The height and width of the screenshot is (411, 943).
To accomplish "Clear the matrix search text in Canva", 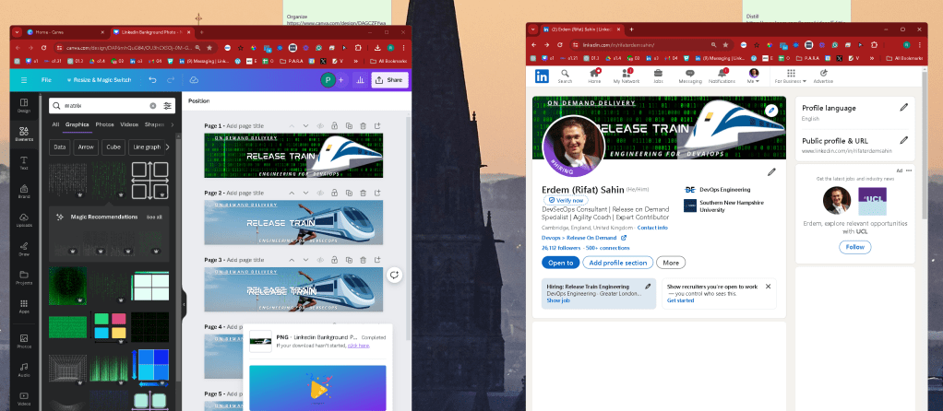I will [153, 106].
